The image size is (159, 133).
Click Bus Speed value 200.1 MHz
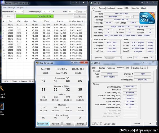[x=112, y=49]
